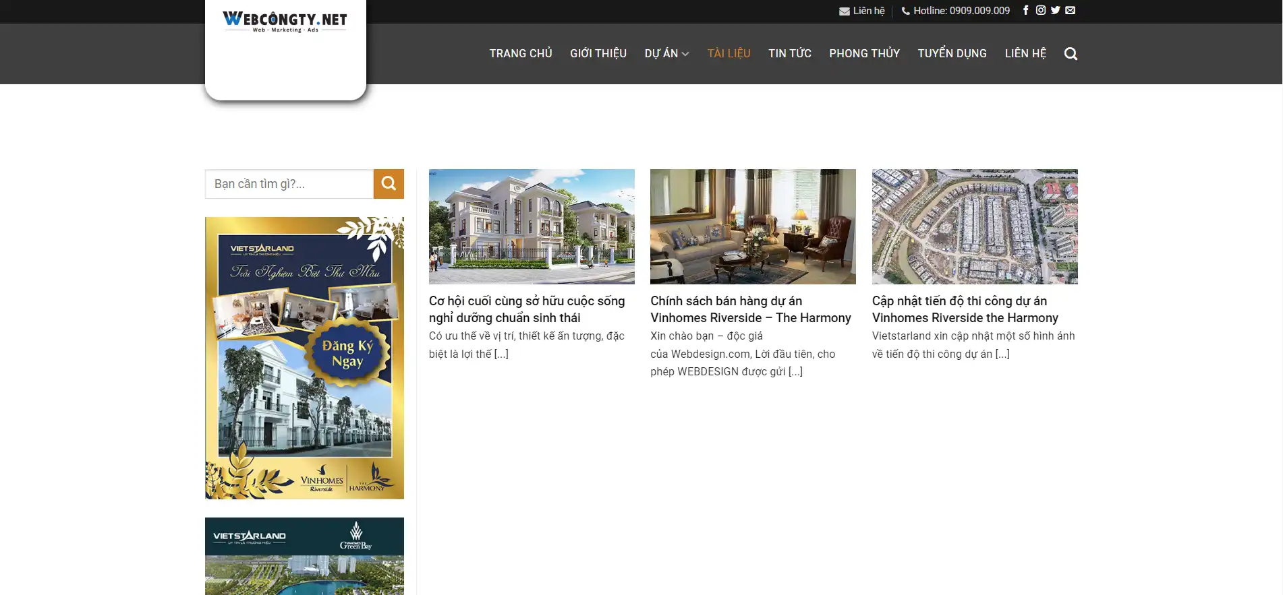Select the TÀI LIỆU menu item
The width and height of the screenshot is (1283, 595).
point(729,54)
